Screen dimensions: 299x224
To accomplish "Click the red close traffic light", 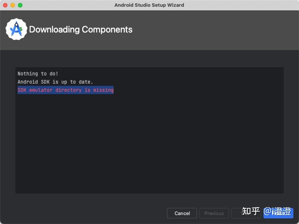I will coord(4,5).
